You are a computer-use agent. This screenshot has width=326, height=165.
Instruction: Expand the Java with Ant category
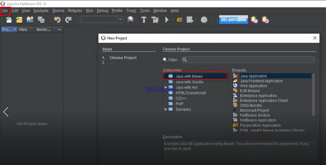pyautogui.click(x=166, y=87)
